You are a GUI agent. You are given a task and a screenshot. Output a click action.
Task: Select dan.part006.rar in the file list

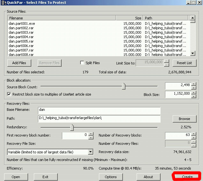(x=21, y=46)
